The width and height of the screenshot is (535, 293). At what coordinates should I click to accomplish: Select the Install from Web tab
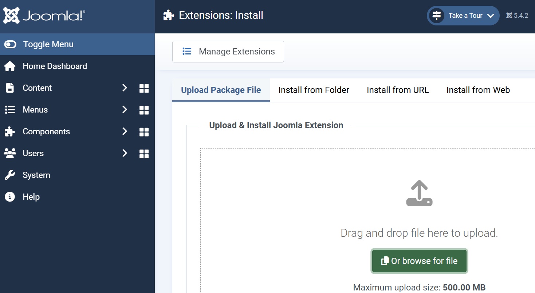click(x=478, y=90)
